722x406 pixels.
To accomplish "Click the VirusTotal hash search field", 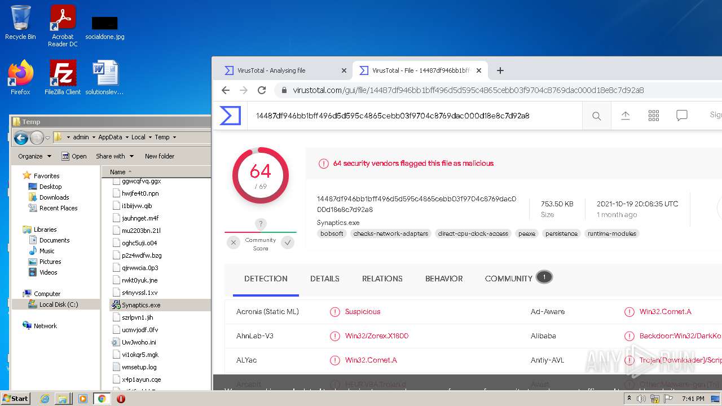I will pos(415,116).
